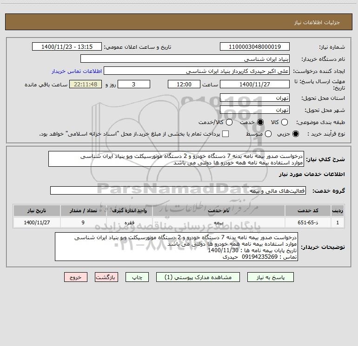Click the نام خدمت column header

(219, 210)
